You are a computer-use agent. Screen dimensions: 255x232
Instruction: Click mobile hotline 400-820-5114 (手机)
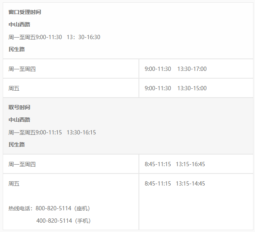click(x=63, y=221)
